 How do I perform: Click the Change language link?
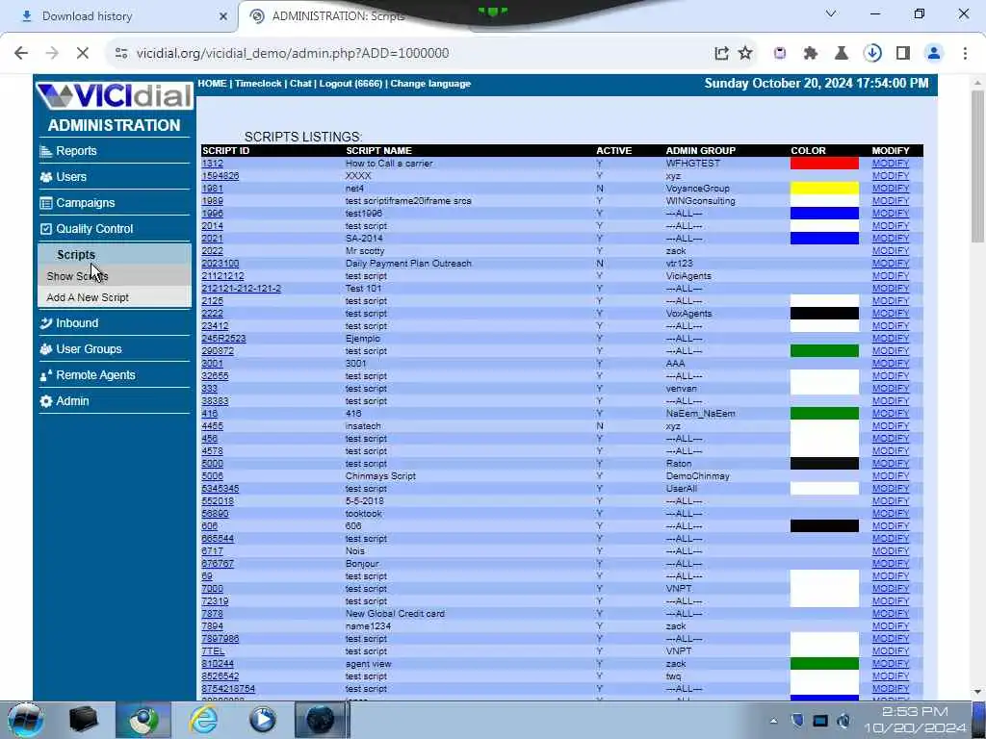click(430, 84)
